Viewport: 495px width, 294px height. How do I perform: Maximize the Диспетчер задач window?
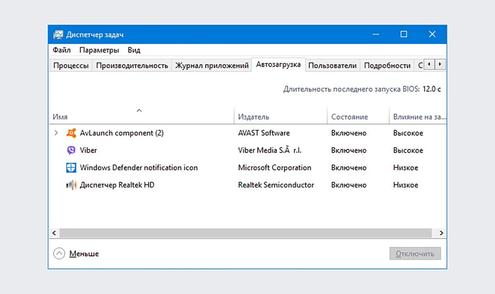tap(404, 34)
